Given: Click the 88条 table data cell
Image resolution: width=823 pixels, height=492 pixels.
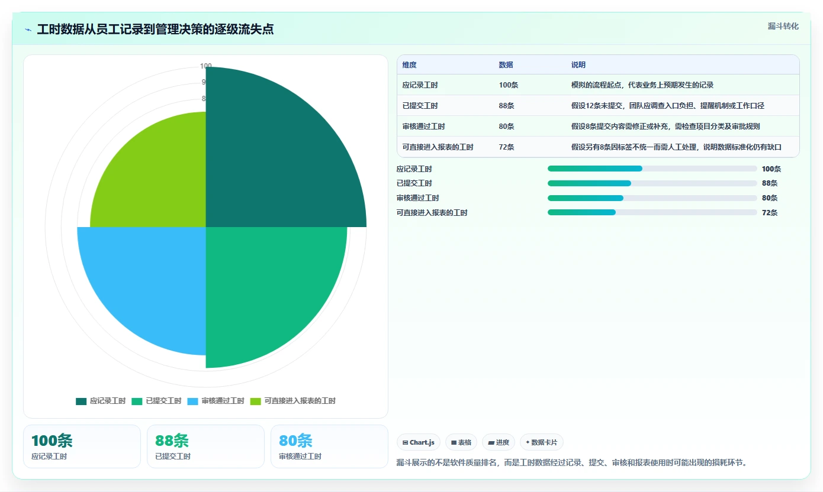Looking at the screenshot, I should pos(507,106).
